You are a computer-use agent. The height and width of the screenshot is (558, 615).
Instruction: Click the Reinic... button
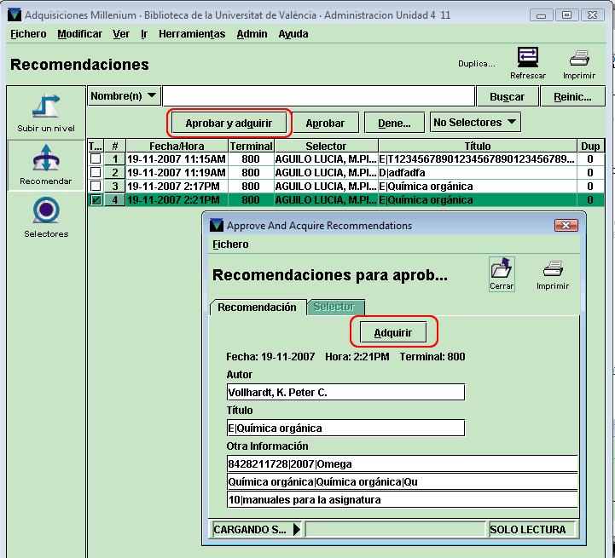[x=572, y=97]
